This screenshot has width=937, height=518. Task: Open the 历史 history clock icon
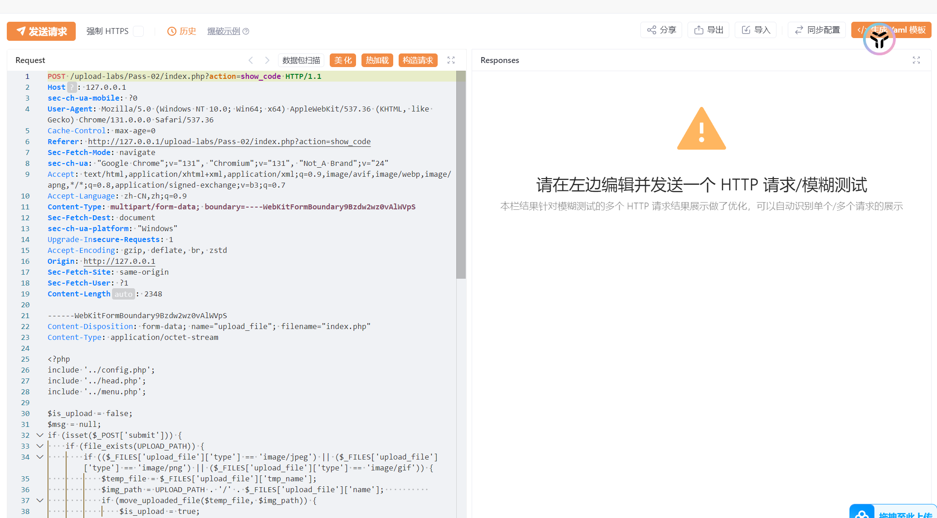coord(172,31)
